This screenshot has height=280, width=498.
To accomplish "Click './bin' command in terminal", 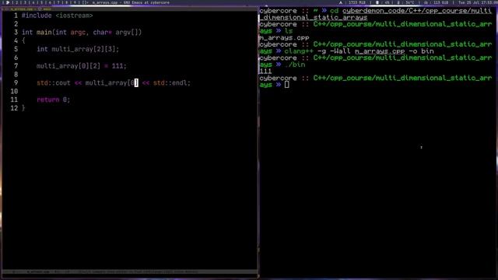I will click(295, 65).
